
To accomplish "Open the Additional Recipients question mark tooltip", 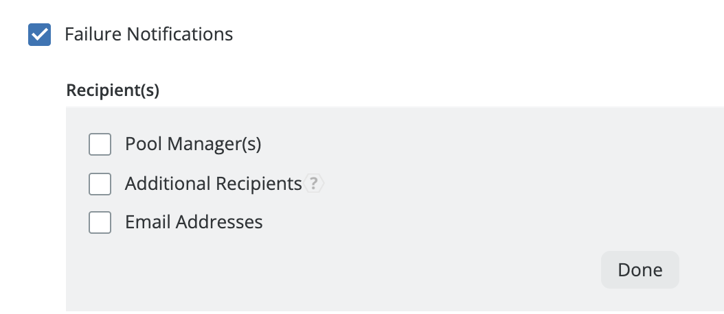I will point(313,184).
